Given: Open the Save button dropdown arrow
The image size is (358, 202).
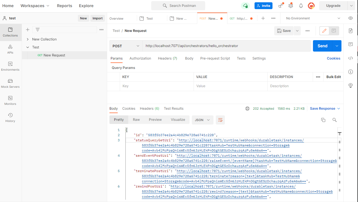Looking at the screenshot, I should pos(297,31).
